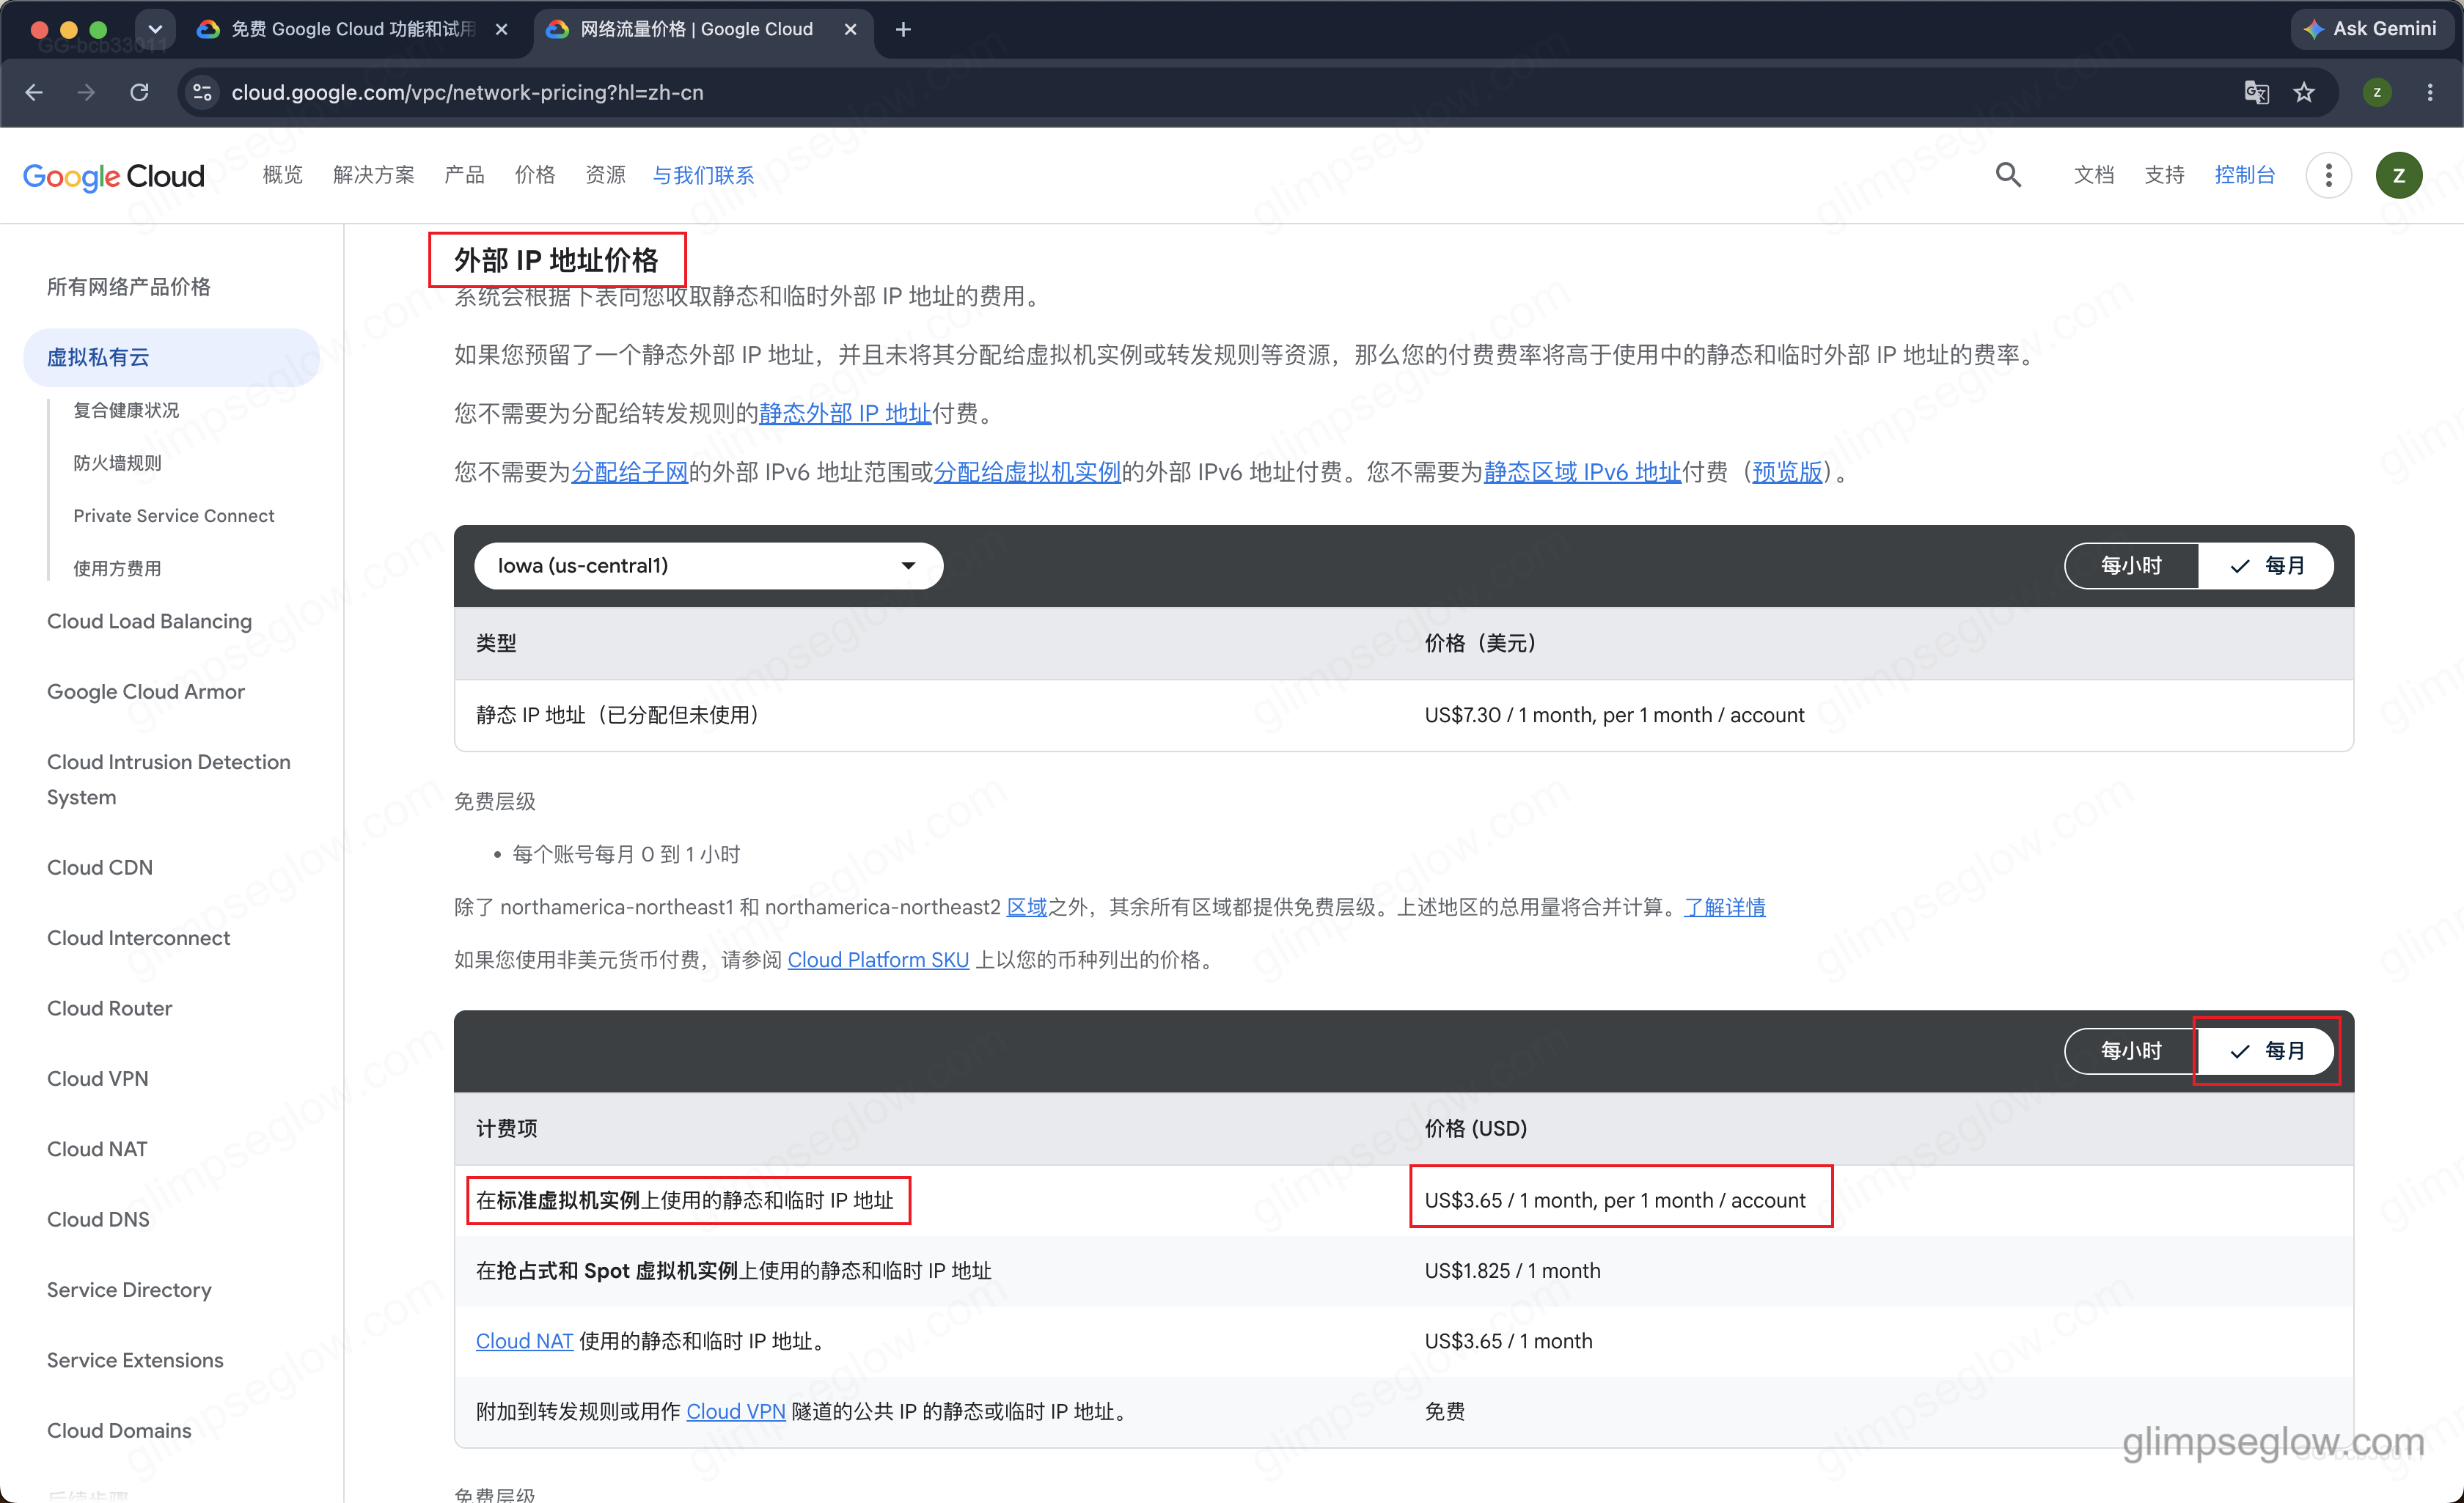Click Cloud NAT link in pricing table

524,1341
